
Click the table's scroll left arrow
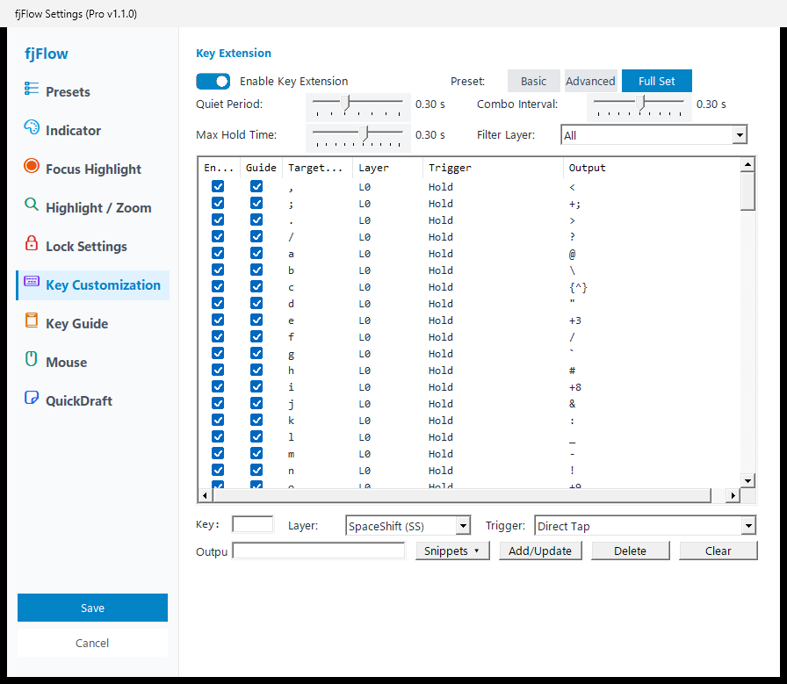tap(205, 496)
